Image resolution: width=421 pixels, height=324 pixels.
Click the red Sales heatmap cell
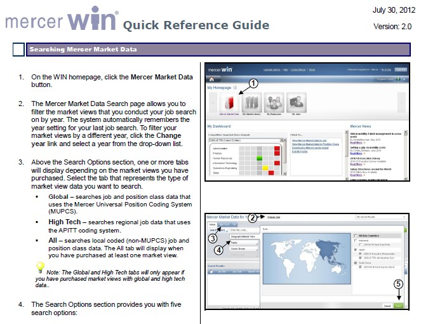coord(271,173)
